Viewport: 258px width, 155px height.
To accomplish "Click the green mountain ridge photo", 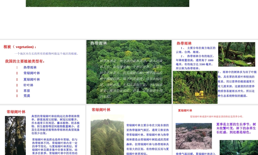I will click(x=107, y=135).
